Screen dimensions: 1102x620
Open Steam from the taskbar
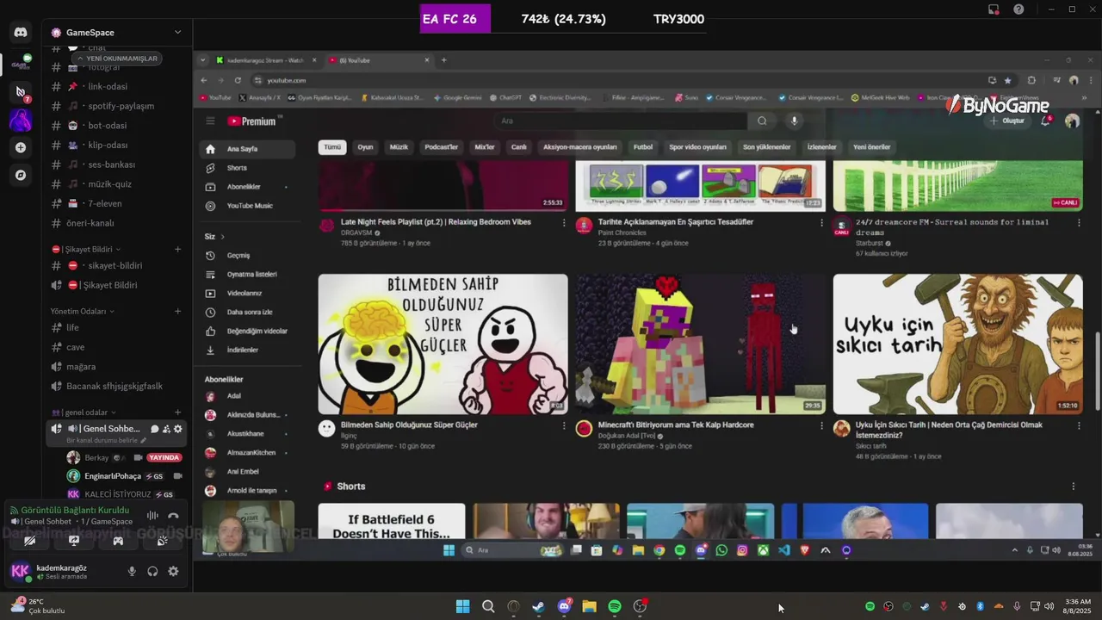(x=538, y=606)
